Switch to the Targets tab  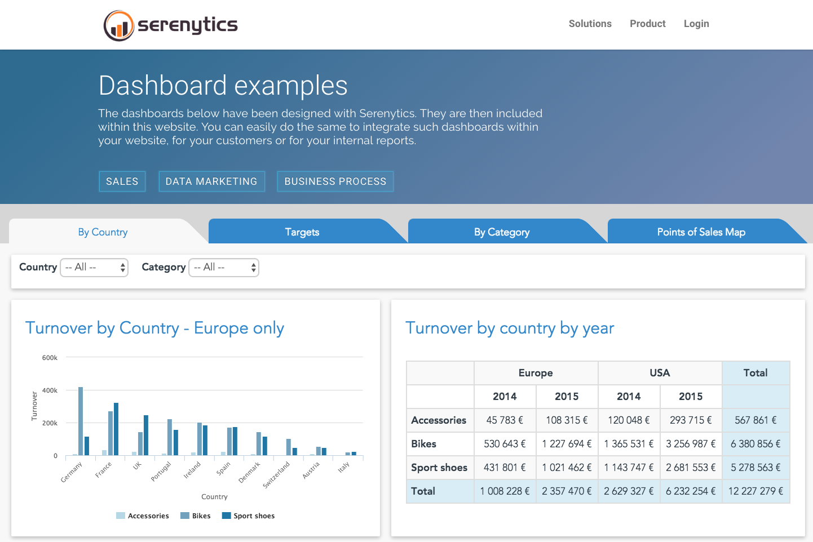click(x=302, y=232)
